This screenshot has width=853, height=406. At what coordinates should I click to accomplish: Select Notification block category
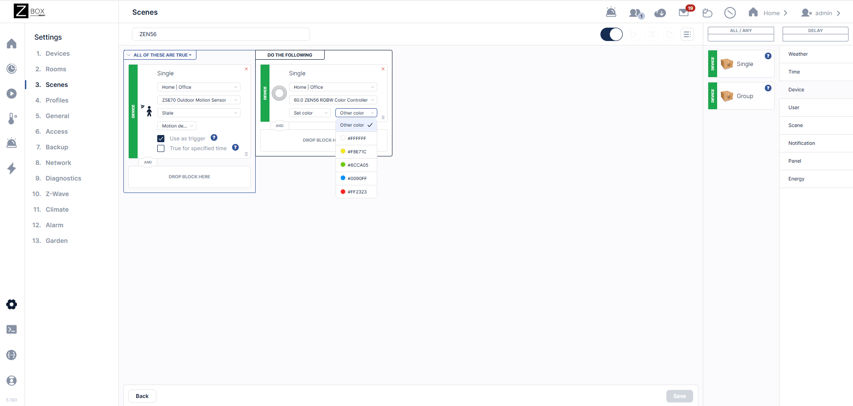[x=816, y=144]
